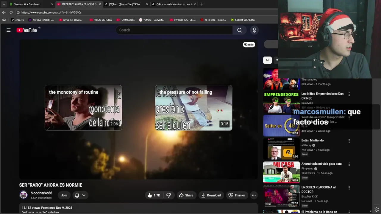
Task: Send Thanks to the creator
Action: pos(236,195)
